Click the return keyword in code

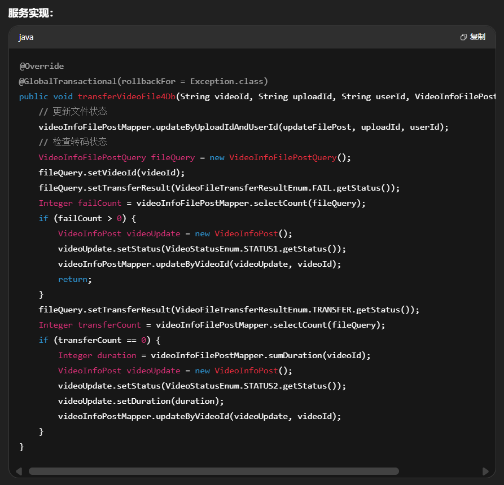pos(72,279)
